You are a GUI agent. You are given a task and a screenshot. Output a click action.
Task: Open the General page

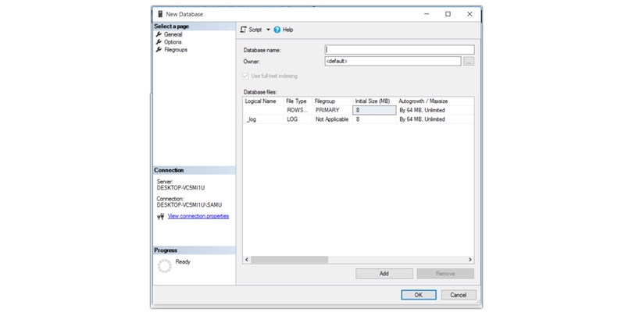pyautogui.click(x=173, y=34)
